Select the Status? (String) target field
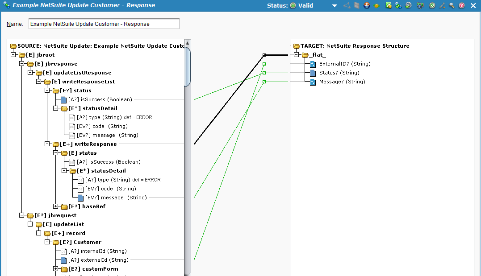 [x=339, y=73]
